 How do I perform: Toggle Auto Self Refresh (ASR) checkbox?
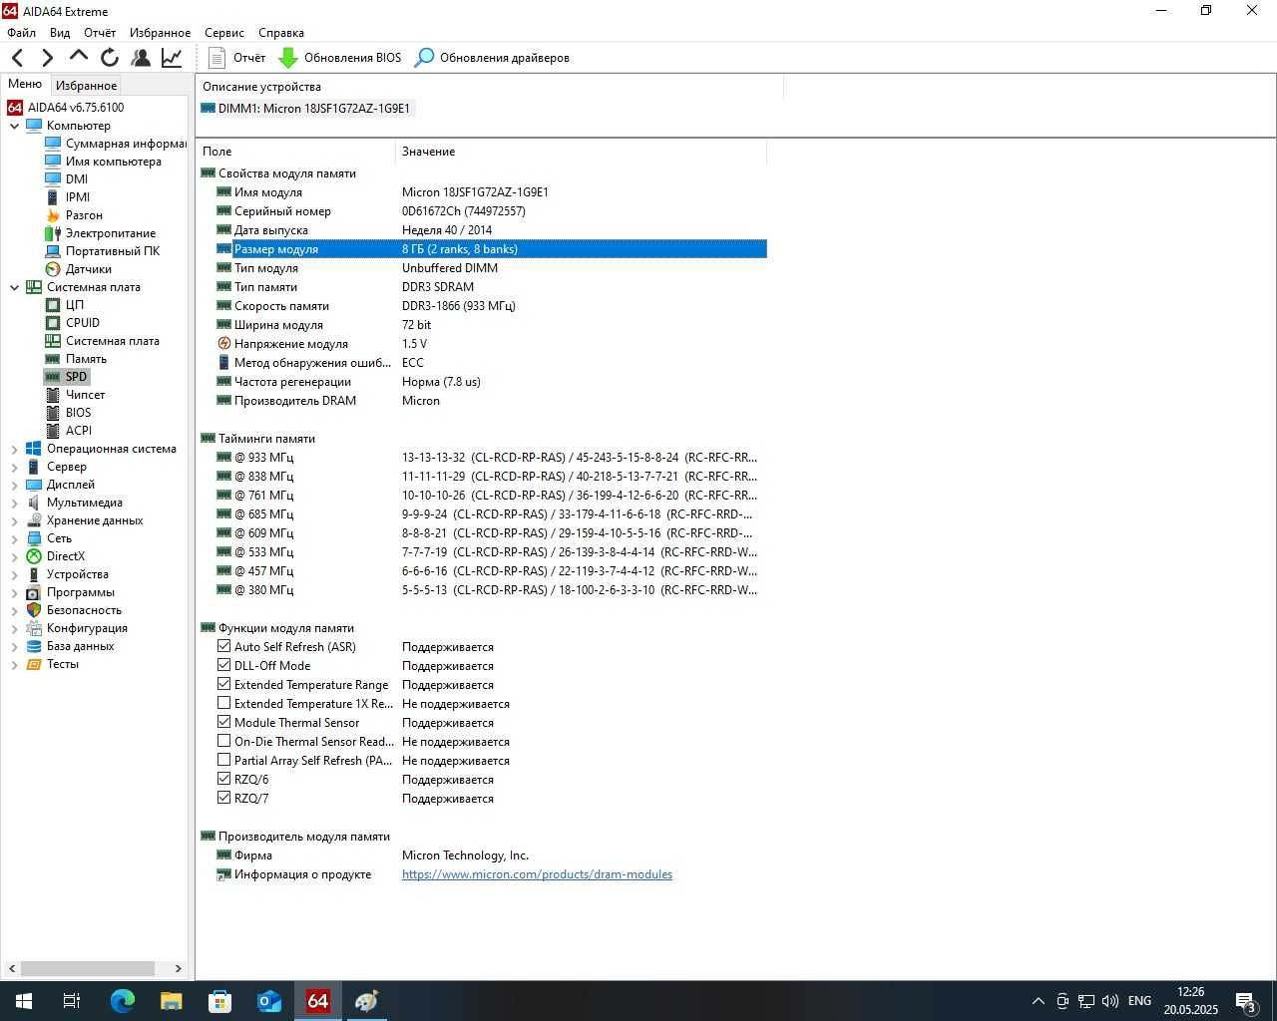click(x=223, y=646)
